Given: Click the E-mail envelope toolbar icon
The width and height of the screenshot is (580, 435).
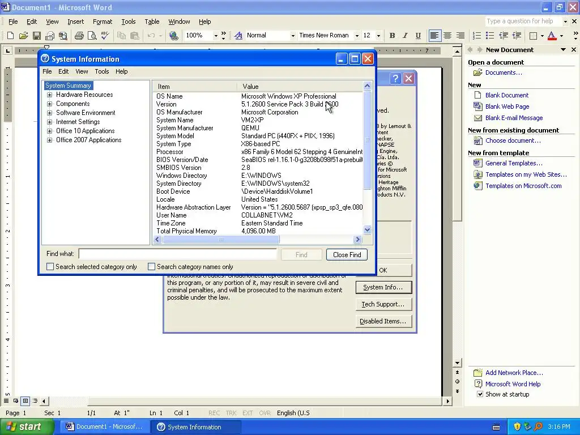Looking at the screenshot, I should tap(50, 36).
